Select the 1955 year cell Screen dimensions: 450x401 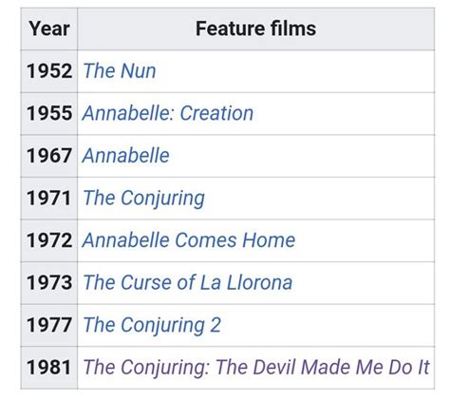pyautogui.click(x=49, y=114)
